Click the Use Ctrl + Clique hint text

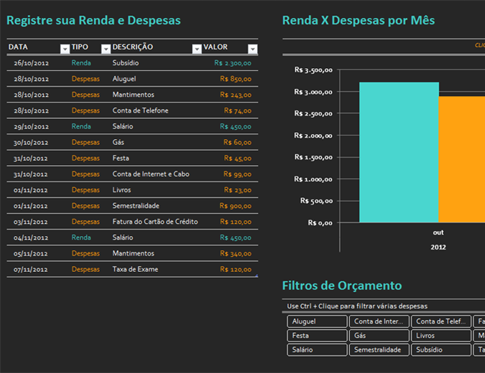click(357, 306)
